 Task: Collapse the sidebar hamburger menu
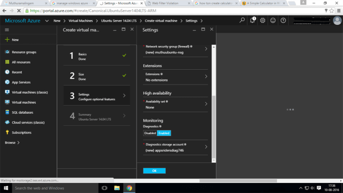[7, 30]
